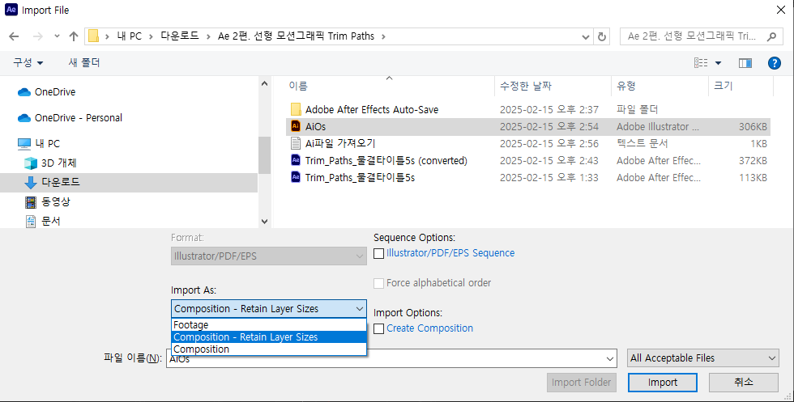Toggle the preview pane icon
This screenshot has height=402, width=794.
click(745, 63)
